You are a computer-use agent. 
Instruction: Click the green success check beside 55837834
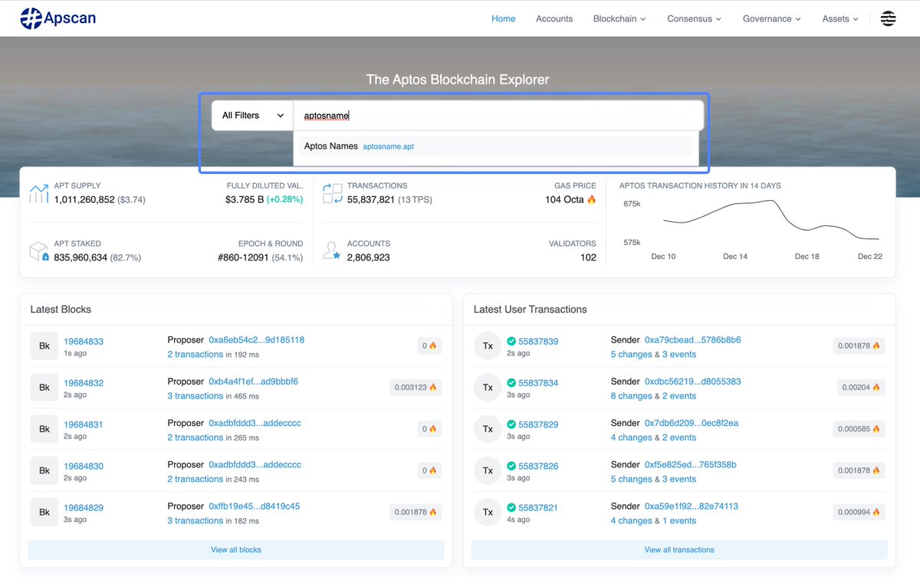click(x=511, y=382)
